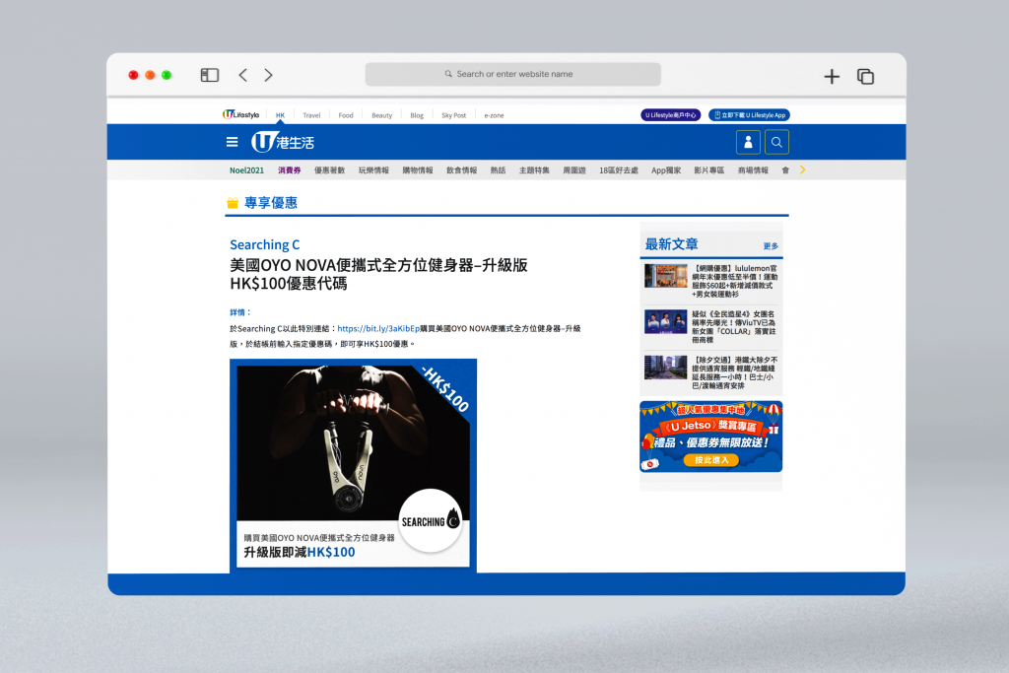Click the 港生活 site logo
The width and height of the screenshot is (1009, 673).
click(283, 142)
